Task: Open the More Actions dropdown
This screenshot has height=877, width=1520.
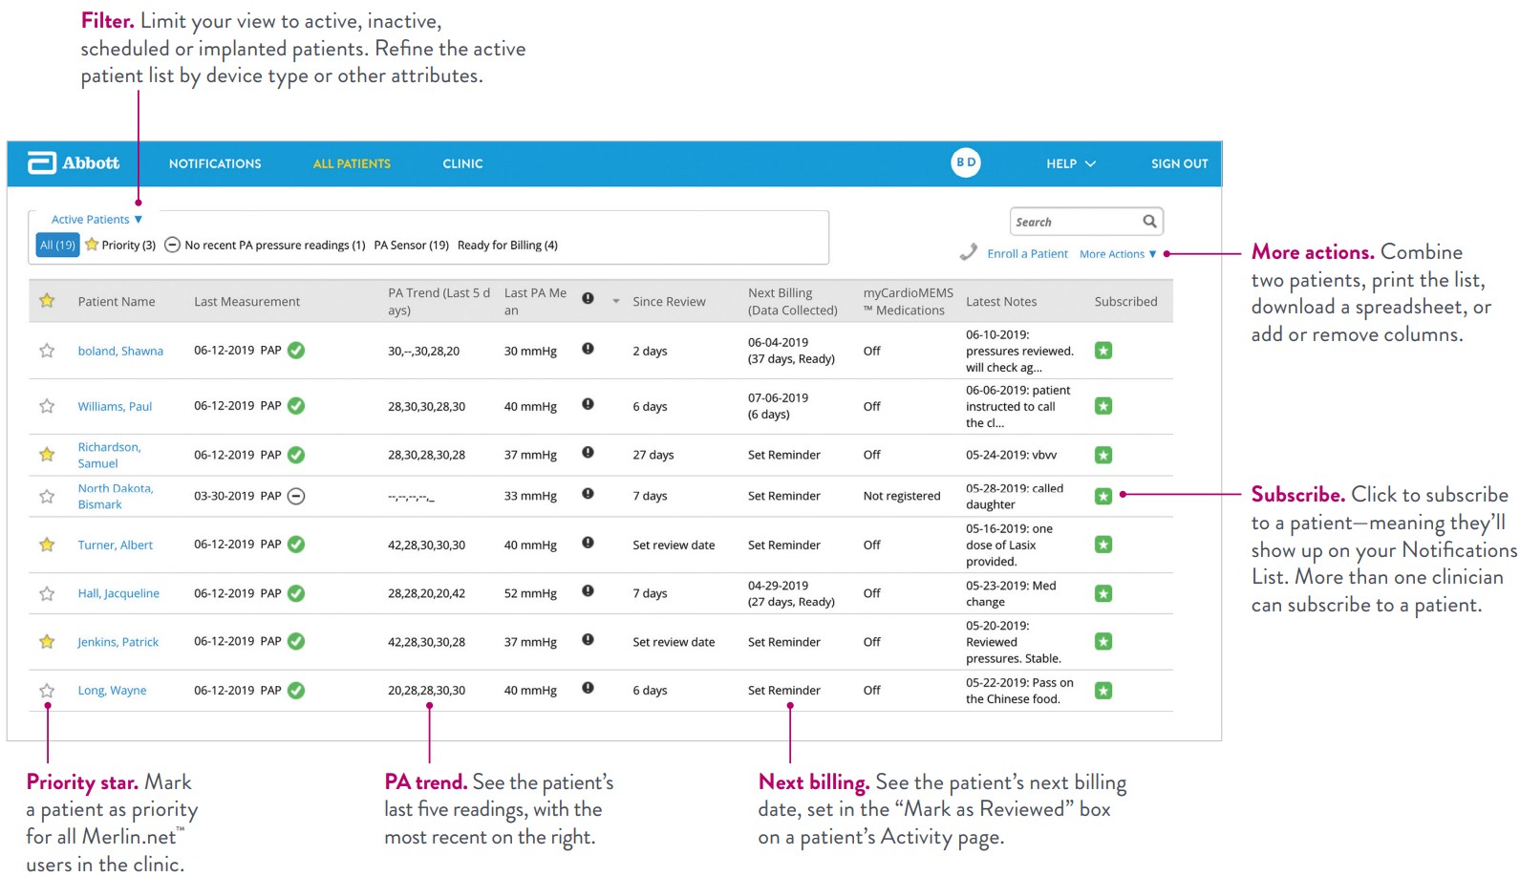Action: [x=1118, y=254]
